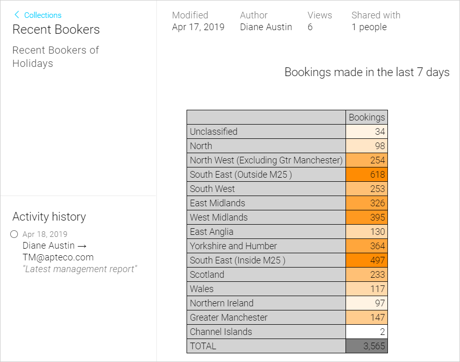Click the back chevron beside Collections
The image size is (460, 362).
pyautogui.click(x=17, y=15)
